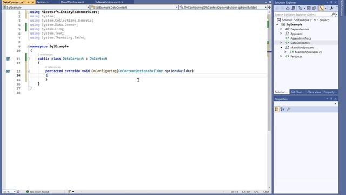Screen dimensions: 346x195
Task: Switch to MainWindow.xaml editor tab
Action: (x=72, y=2)
